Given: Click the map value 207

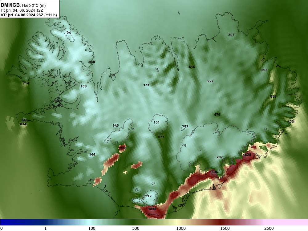Looking at the screenshot, I should pyautogui.click(x=220, y=157).
